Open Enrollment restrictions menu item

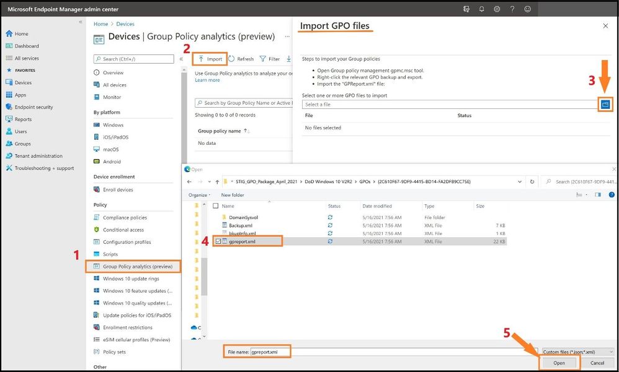pyautogui.click(x=123, y=328)
